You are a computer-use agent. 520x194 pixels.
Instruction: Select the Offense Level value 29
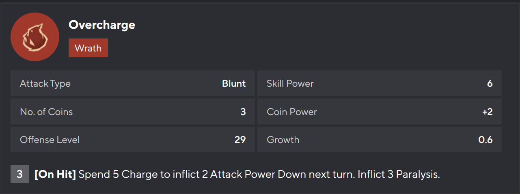click(240, 140)
